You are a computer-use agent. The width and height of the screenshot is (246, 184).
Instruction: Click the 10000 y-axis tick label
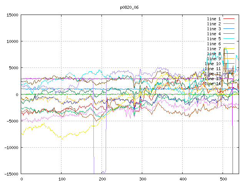click(12, 41)
